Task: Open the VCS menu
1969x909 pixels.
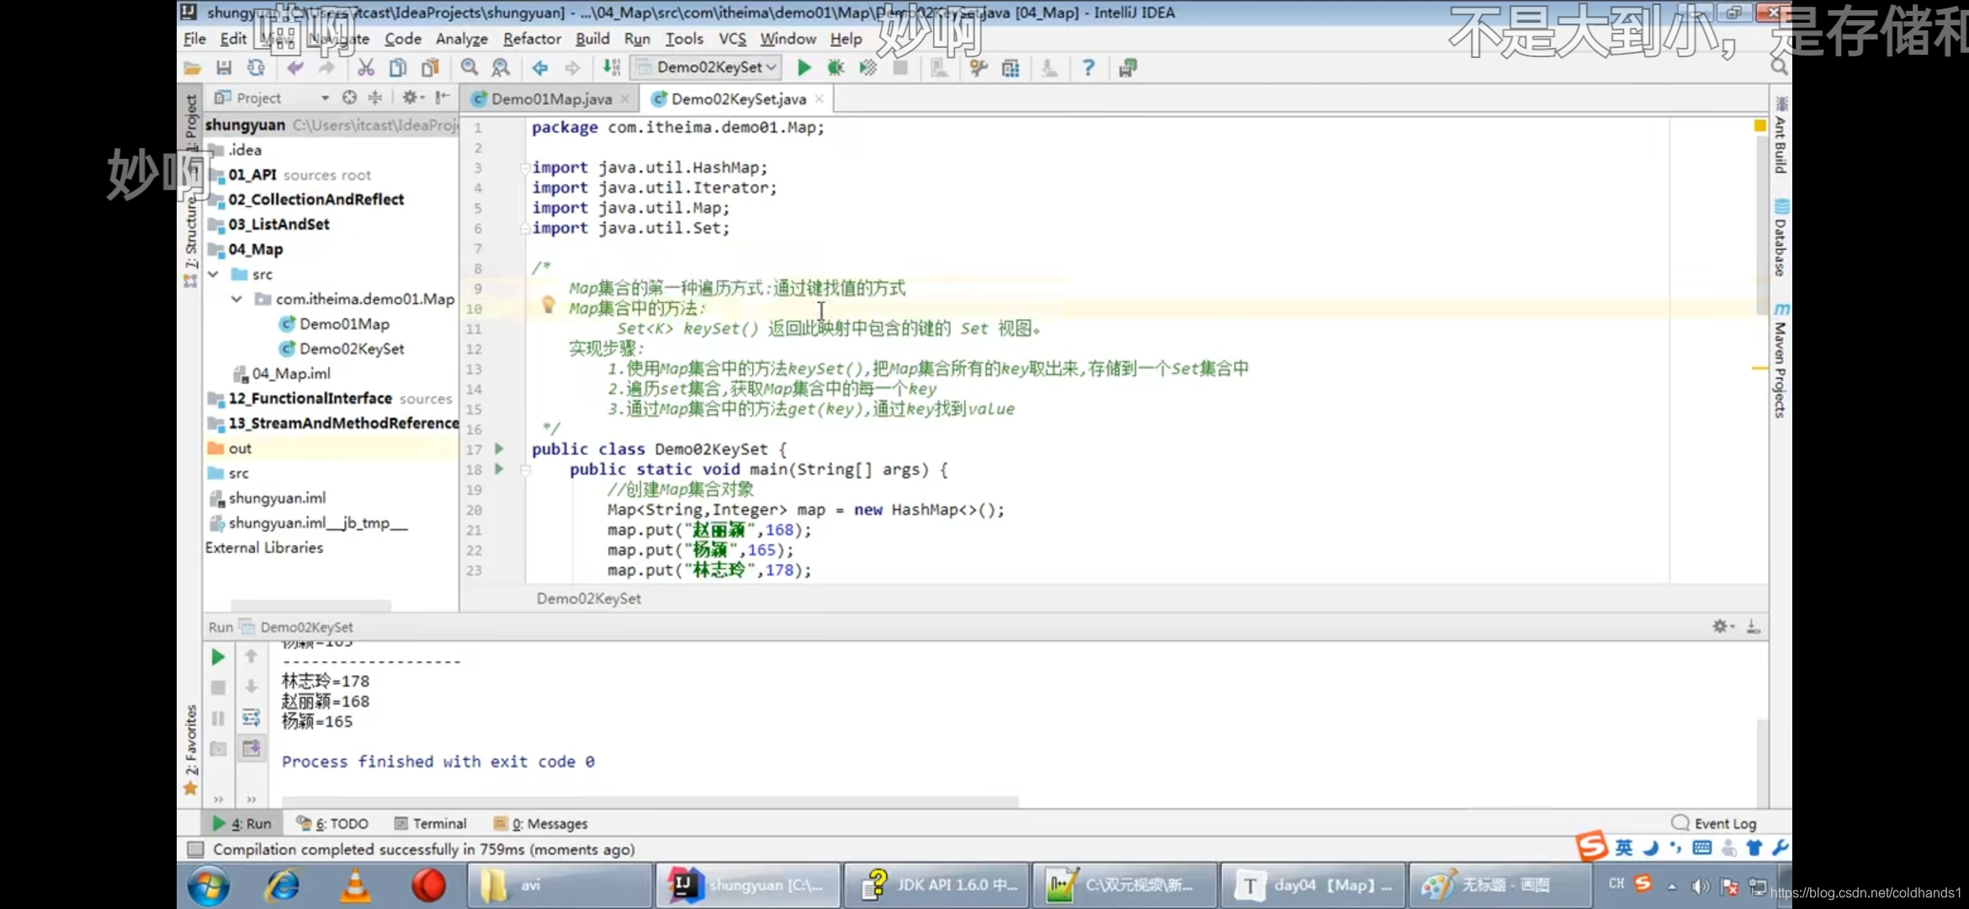Action: click(x=732, y=39)
